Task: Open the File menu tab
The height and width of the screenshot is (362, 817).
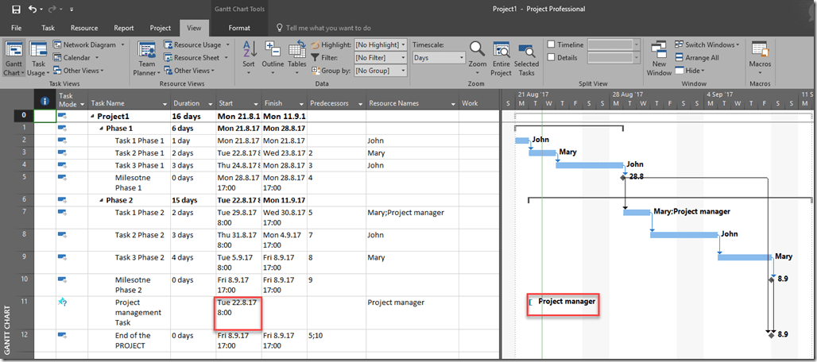Action: coord(16,28)
